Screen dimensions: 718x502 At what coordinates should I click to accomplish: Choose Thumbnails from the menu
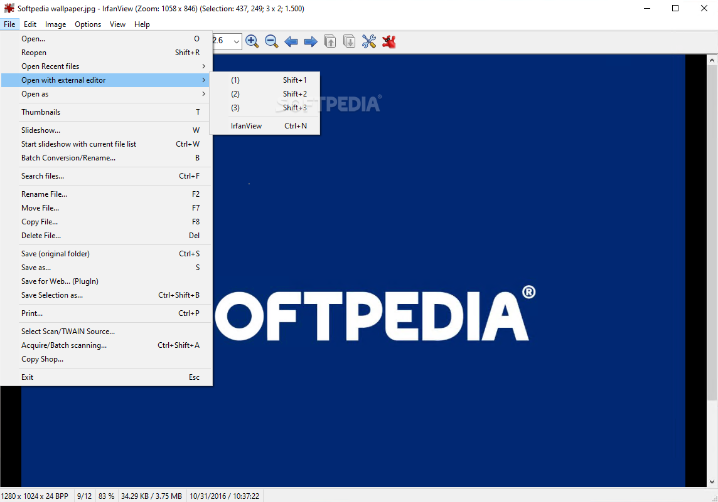coord(106,112)
